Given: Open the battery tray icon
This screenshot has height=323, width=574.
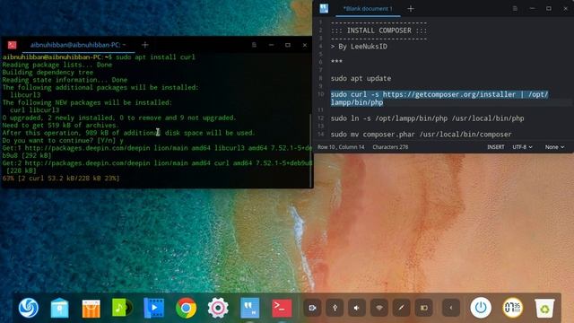Looking at the screenshot, I should 424,308.
